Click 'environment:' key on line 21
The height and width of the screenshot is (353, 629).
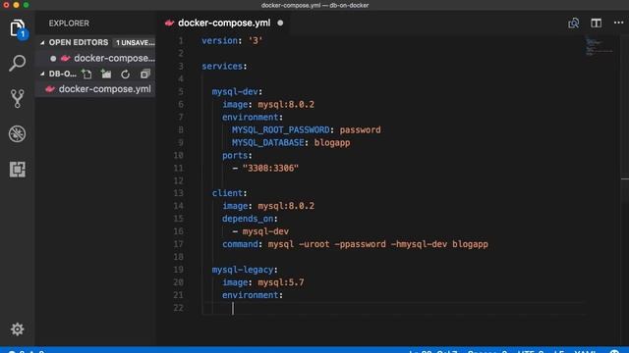pyautogui.click(x=253, y=295)
